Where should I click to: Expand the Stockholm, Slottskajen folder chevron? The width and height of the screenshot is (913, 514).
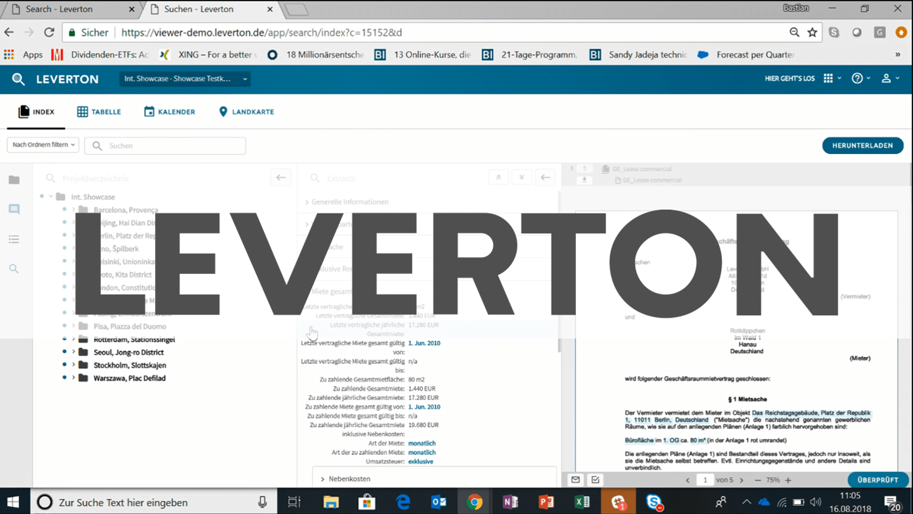tap(73, 365)
